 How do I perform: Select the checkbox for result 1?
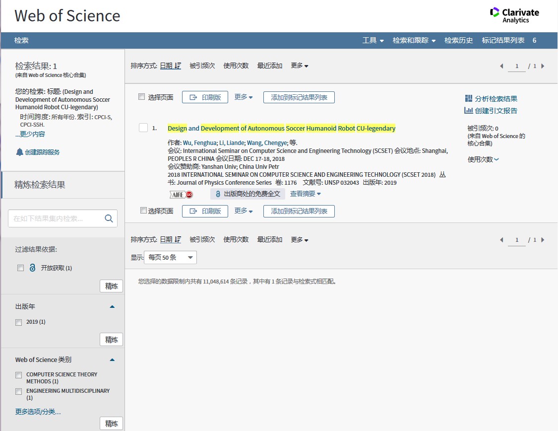tap(143, 128)
